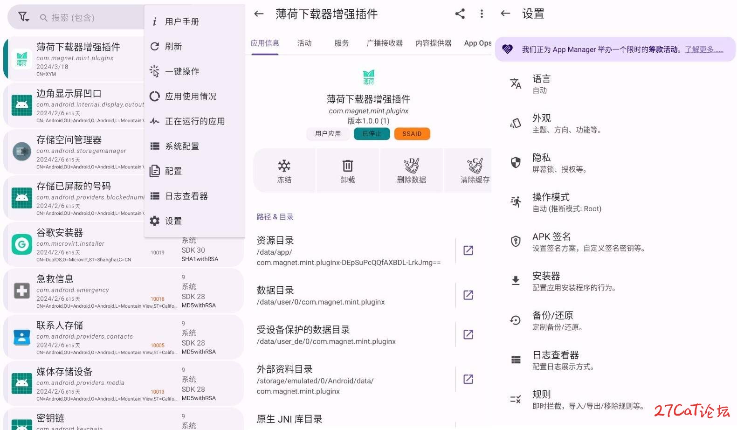Select 刷新 in the overflow menu
Image resolution: width=737 pixels, height=430 pixels.
click(x=195, y=46)
